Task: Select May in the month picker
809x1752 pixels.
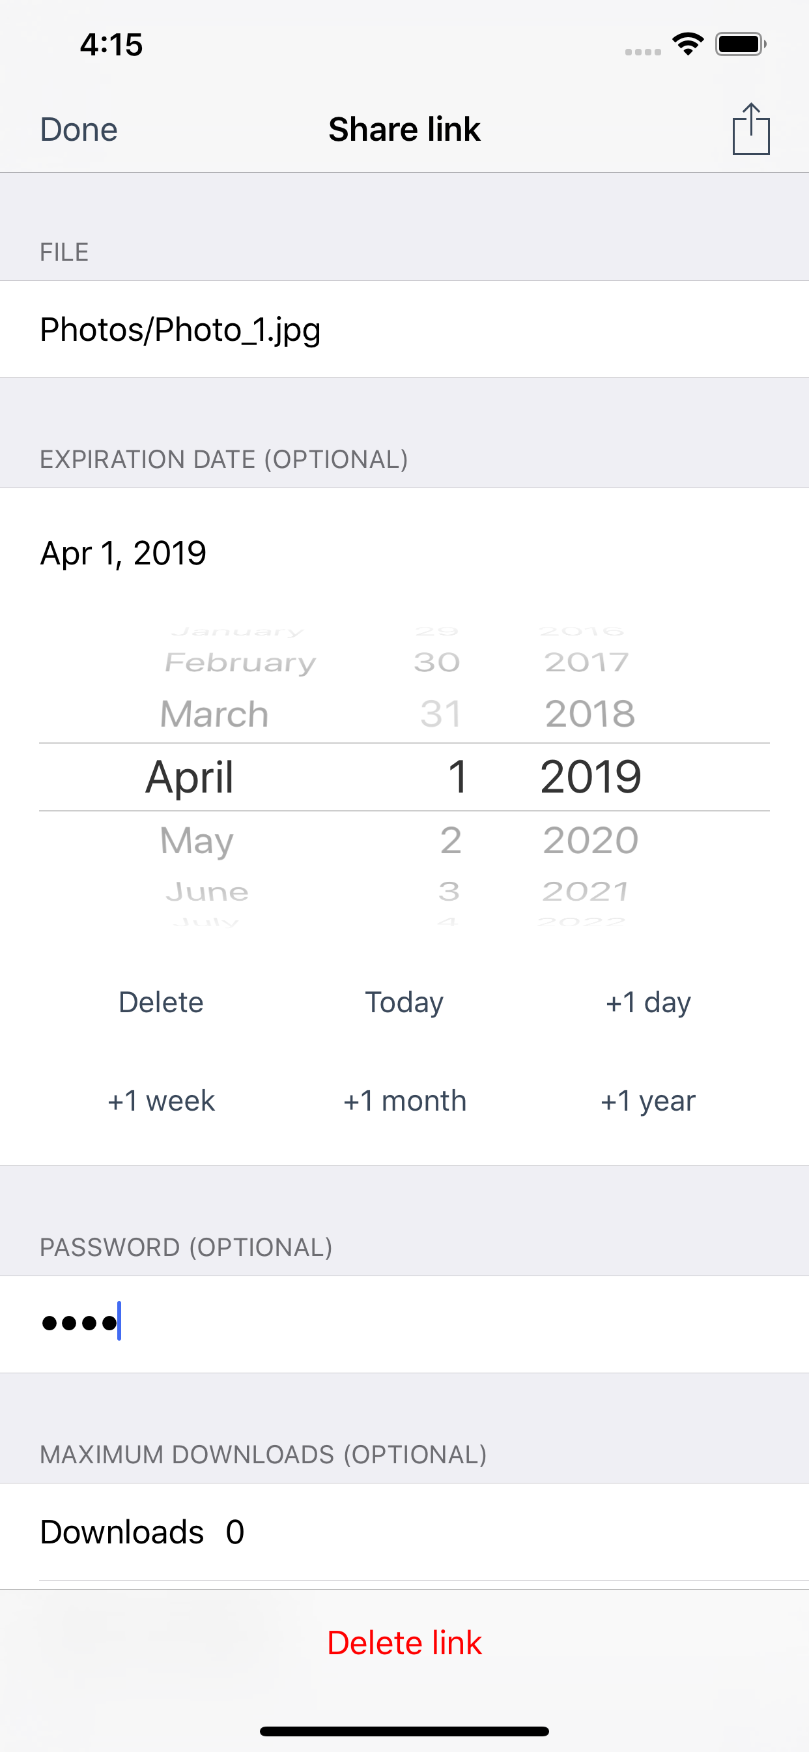Action: click(x=197, y=841)
